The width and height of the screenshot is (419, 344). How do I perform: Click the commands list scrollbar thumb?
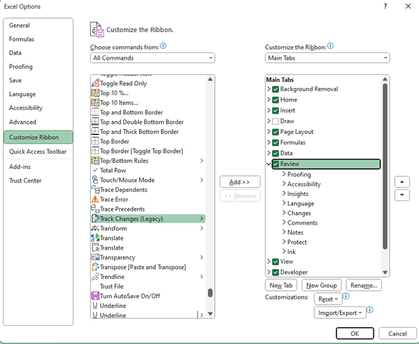(210, 293)
